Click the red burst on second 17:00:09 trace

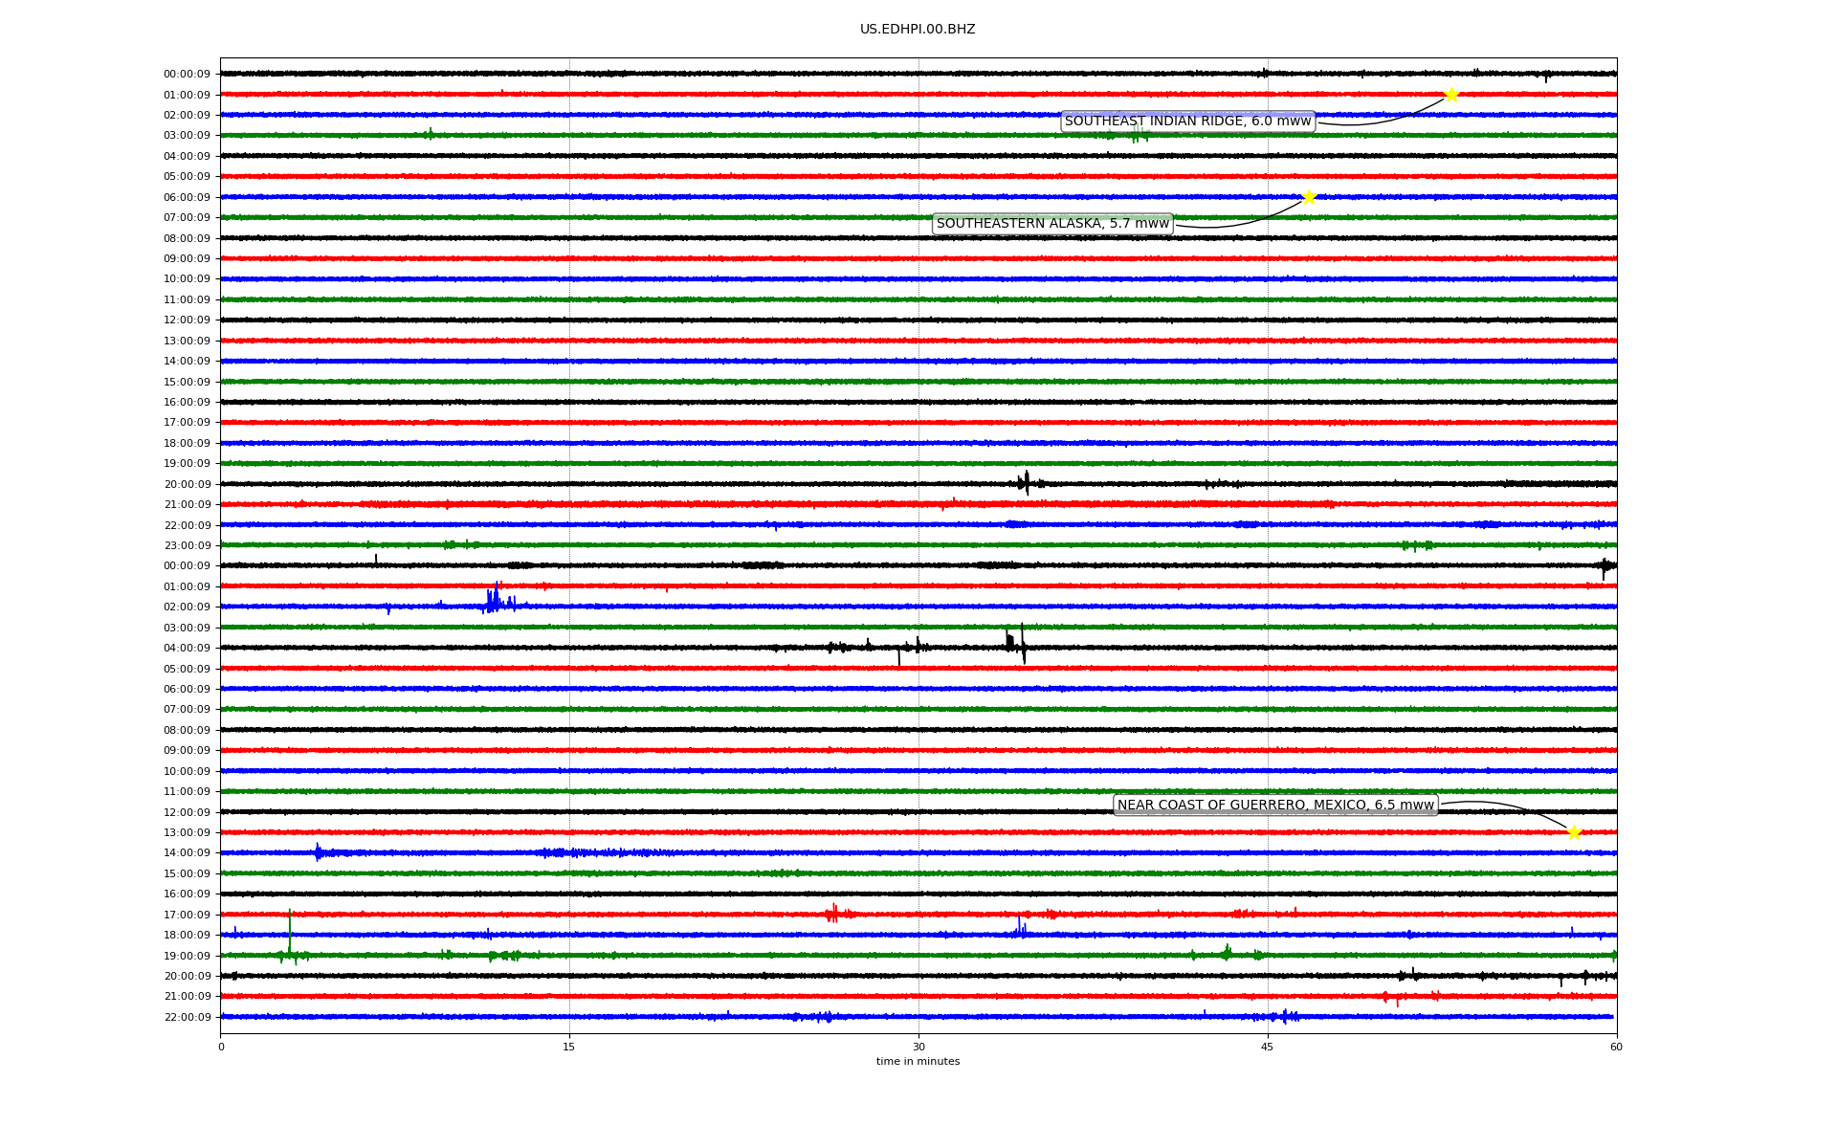[x=832, y=914]
